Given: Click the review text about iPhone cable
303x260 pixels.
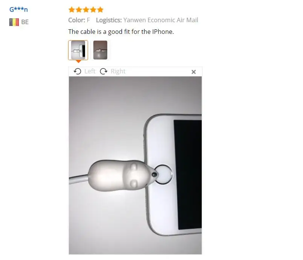Looking at the screenshot, I should pos(121,32).
